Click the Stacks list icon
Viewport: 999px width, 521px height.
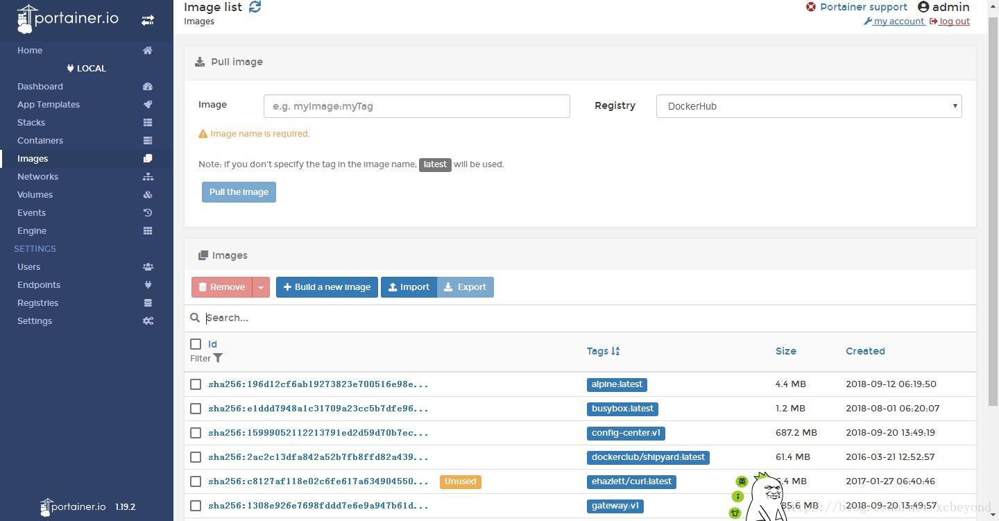coord(148,123)
